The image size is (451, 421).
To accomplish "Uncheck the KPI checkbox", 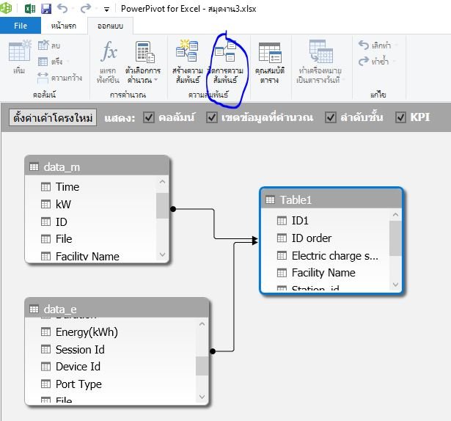I will coord(400,117).
